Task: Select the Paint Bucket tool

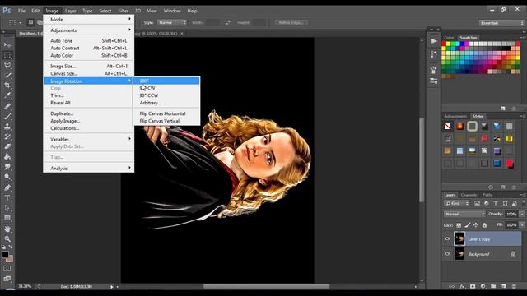Action: coord(7,157)
